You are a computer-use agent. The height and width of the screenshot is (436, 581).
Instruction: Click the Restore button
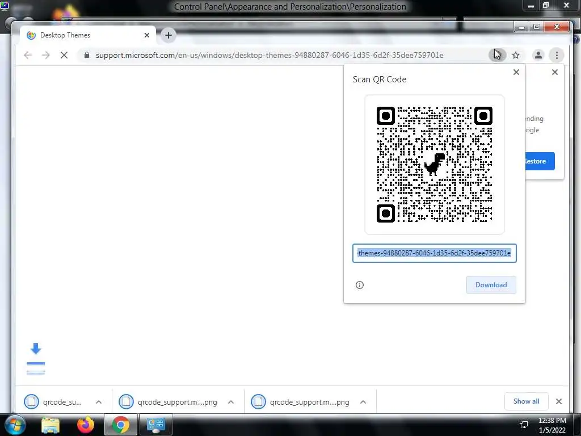click(x=540, y=161)
